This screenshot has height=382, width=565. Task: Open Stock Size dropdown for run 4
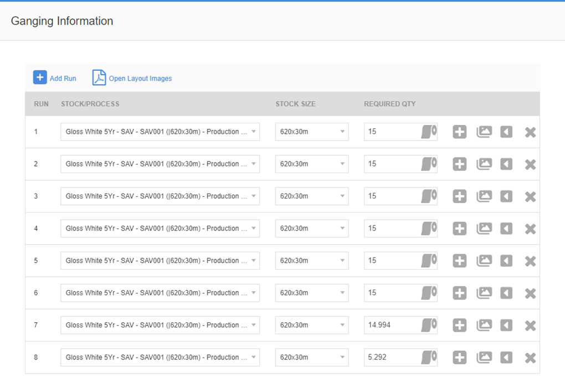point(312,228)
